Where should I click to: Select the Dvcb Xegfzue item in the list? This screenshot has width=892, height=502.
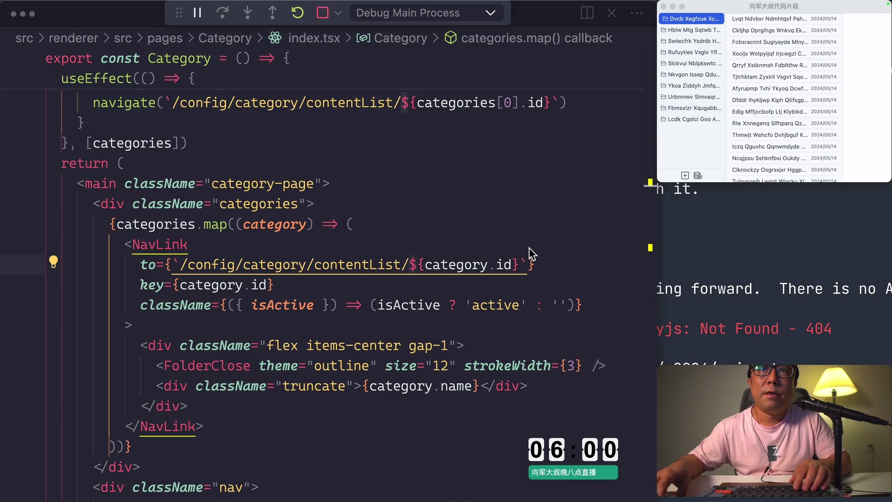(691, 19)
